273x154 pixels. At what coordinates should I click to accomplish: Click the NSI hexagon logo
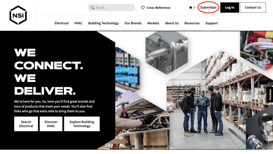coord(18,15)
